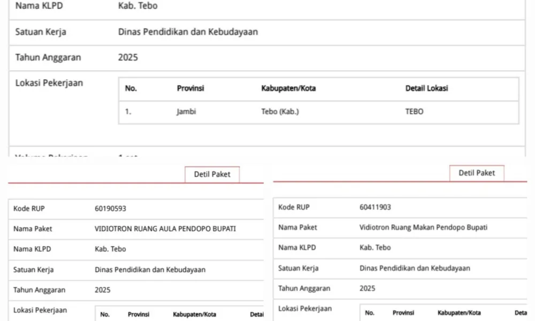Click the Nama Paket label in the left panel
Viewport: 535px width, 321px height.
[33, 229]
